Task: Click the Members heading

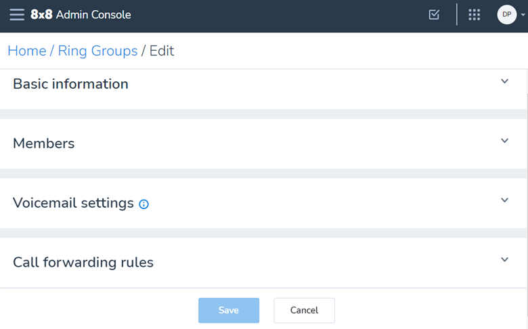Action: point(43,144)
